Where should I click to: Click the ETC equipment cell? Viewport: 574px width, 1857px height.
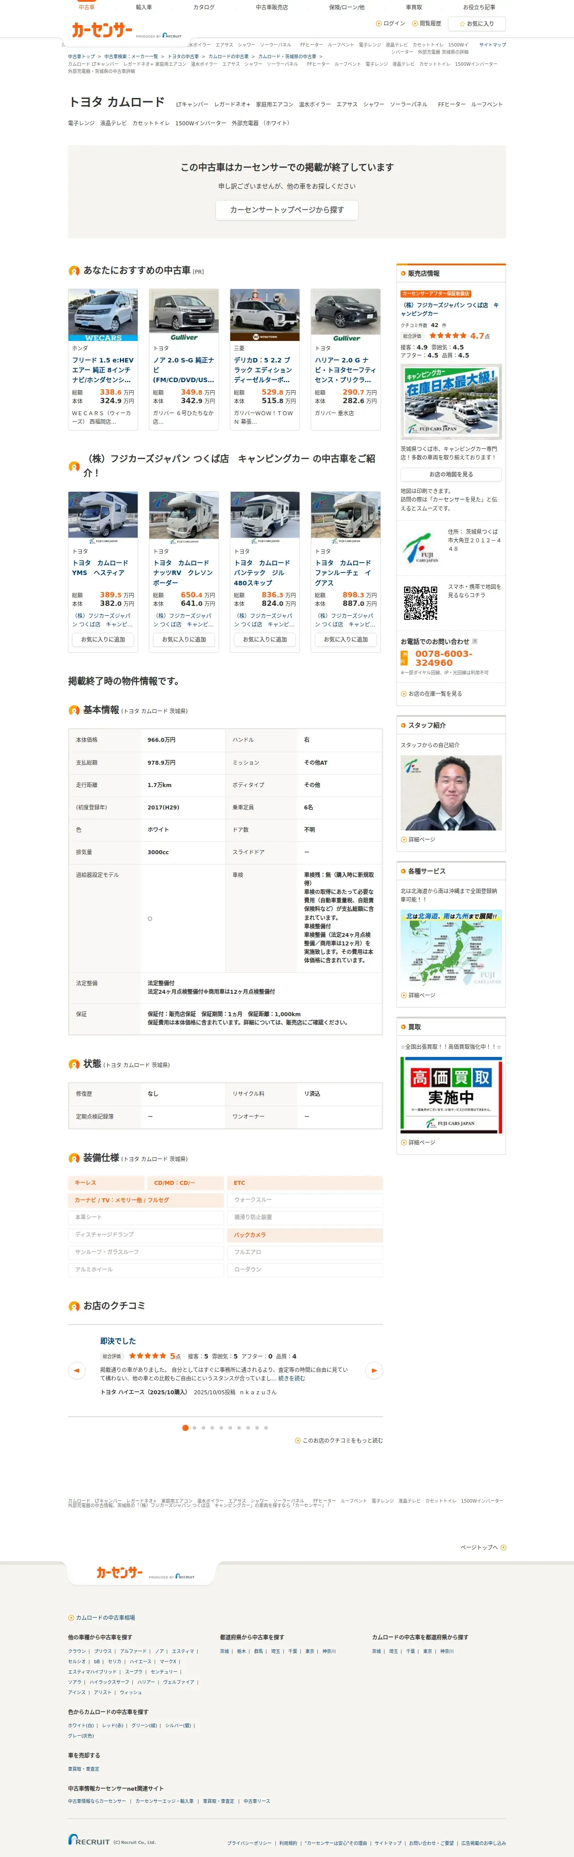tap(305, 1183)
